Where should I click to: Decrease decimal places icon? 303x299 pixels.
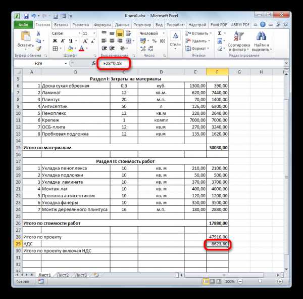[x=150, y=49]
